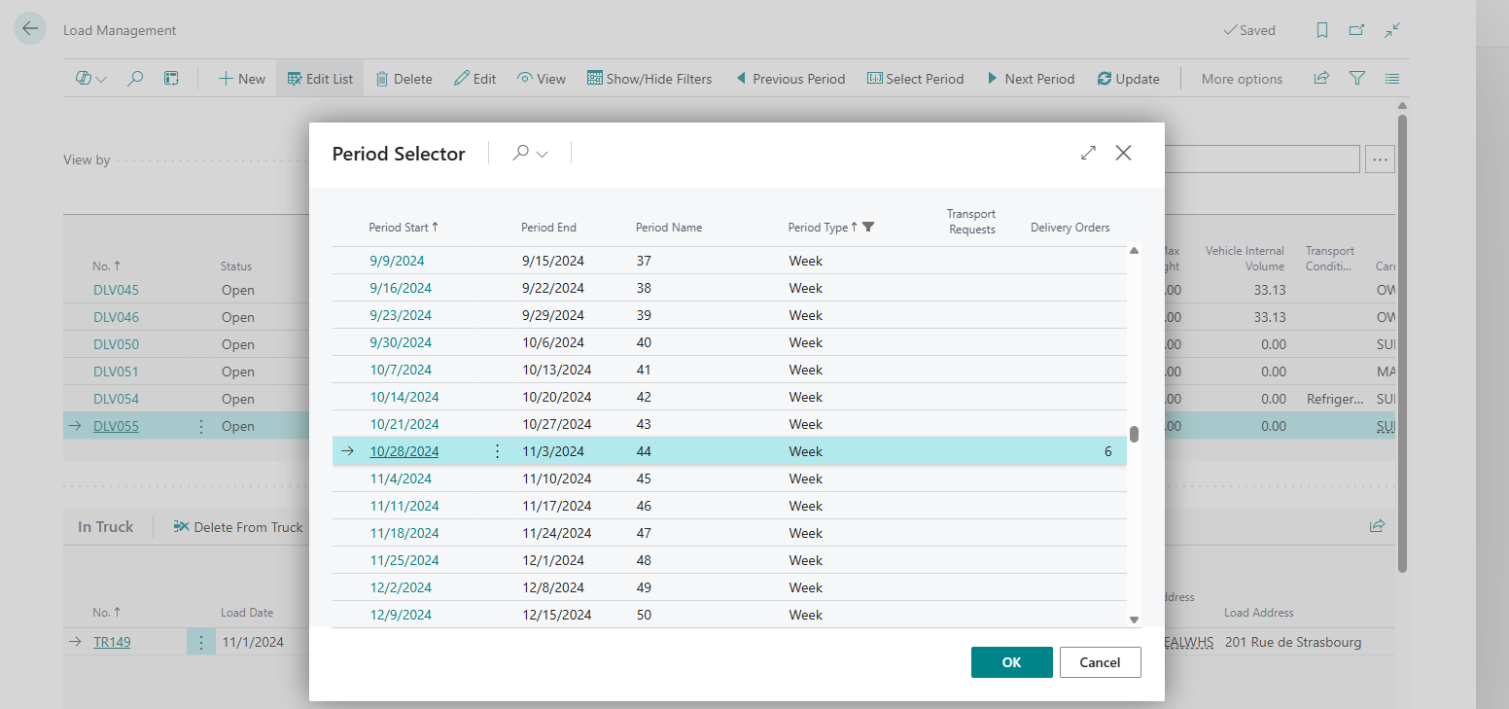Click the filter funnel icon on Period Type column
The width and height of the screenshot is (1509, 709).
pos(868,227)
